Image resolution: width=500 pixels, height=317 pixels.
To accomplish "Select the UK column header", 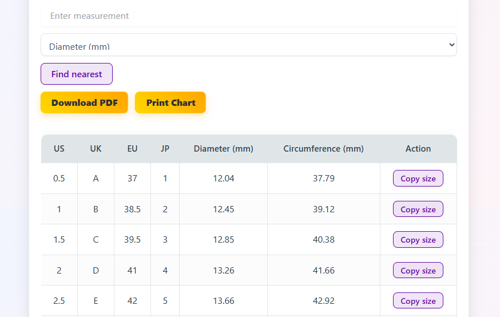I will click(x=96, y=149).
